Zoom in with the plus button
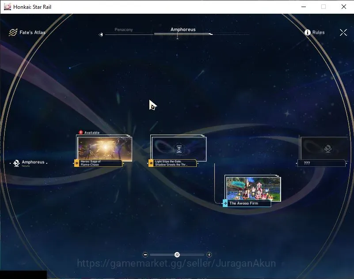This screenshot has height=279, width=354. pos(209,255)
